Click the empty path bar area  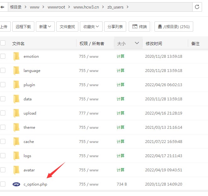click(x=160, y=7)
